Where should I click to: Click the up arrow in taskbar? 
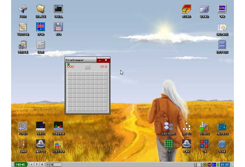pyautogui.click(x=37, y=164)
